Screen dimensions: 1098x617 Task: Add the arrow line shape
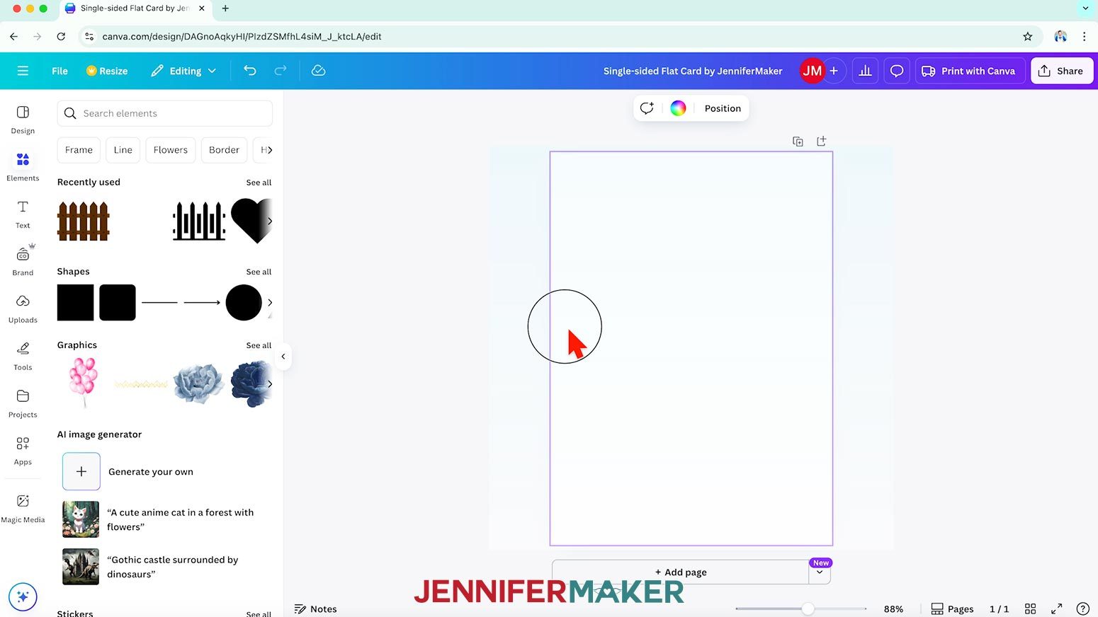[x=202, y=303]
